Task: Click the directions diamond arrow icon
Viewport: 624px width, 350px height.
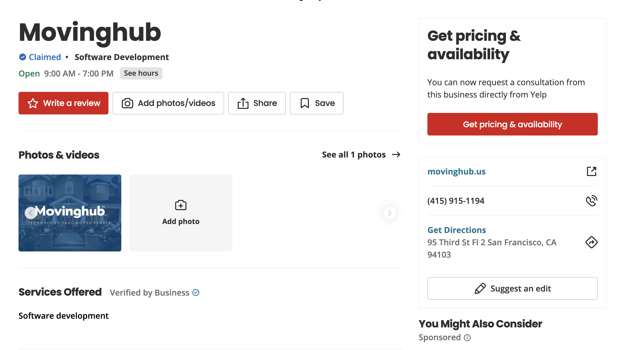Action: 591,242
